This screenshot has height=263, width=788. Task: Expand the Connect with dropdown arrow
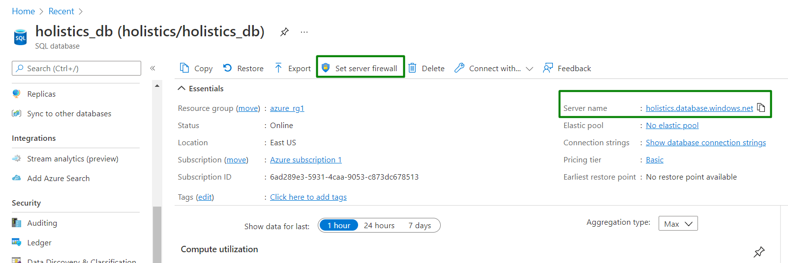(x=529, y=69)
